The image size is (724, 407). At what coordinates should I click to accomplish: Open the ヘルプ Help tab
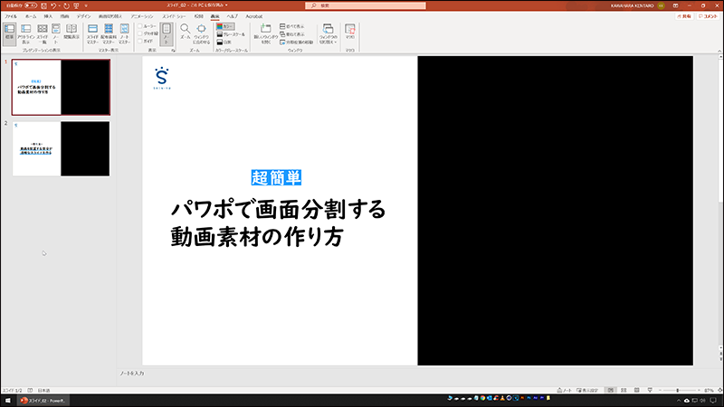point(233,16)
